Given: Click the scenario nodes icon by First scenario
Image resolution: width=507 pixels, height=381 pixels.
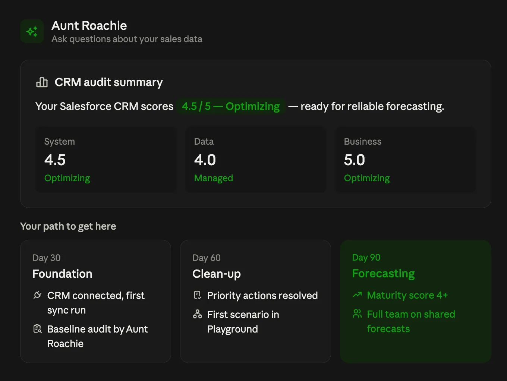Looking at the screenshot, I should 197,314.
